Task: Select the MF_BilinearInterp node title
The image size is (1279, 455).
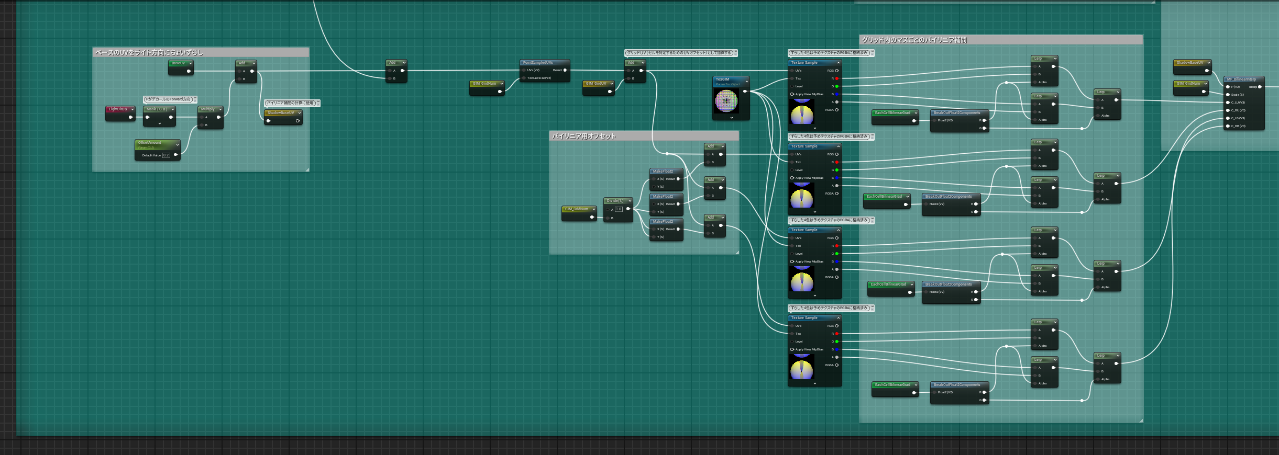Action: click(x=1241, y=79)
